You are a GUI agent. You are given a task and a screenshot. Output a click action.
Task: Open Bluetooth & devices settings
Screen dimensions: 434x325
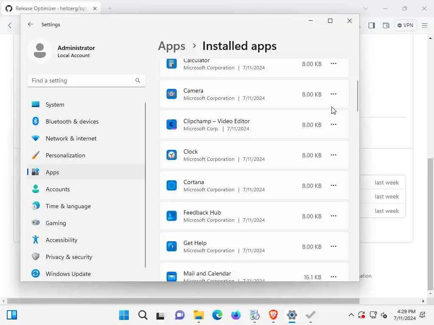pyautogui.click(x=86, y=121)
